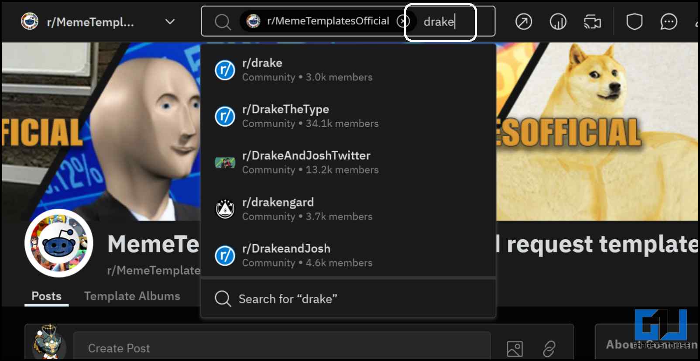Click the Create Post input field

click(282, 348)
